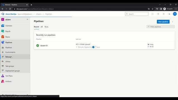This screenshot has width=178, height=100.
Task: Click the Pipelines breadcrumb link
Action: coord(49,14)
